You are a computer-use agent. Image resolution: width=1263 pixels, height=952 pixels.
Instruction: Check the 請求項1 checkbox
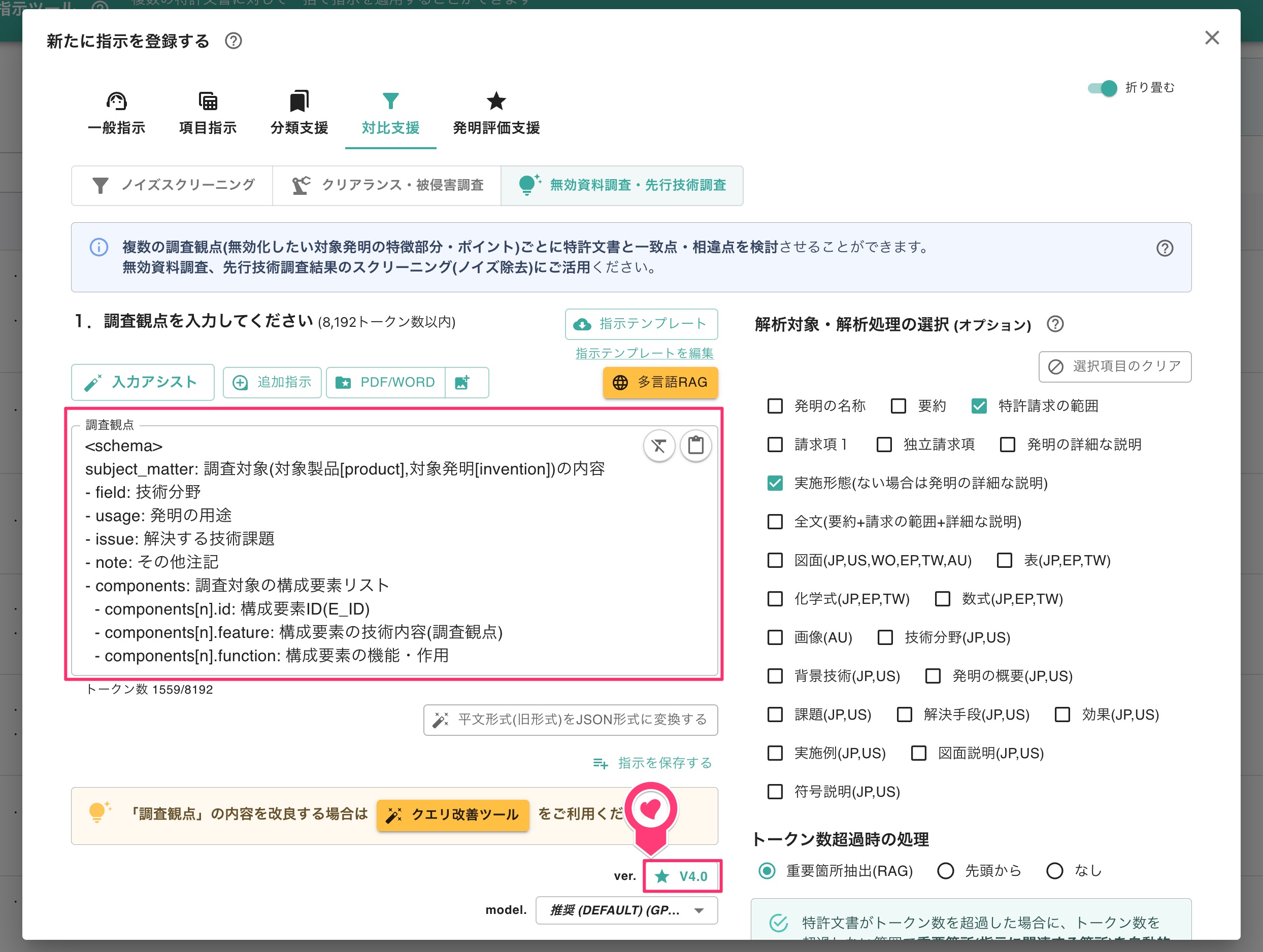775,445
